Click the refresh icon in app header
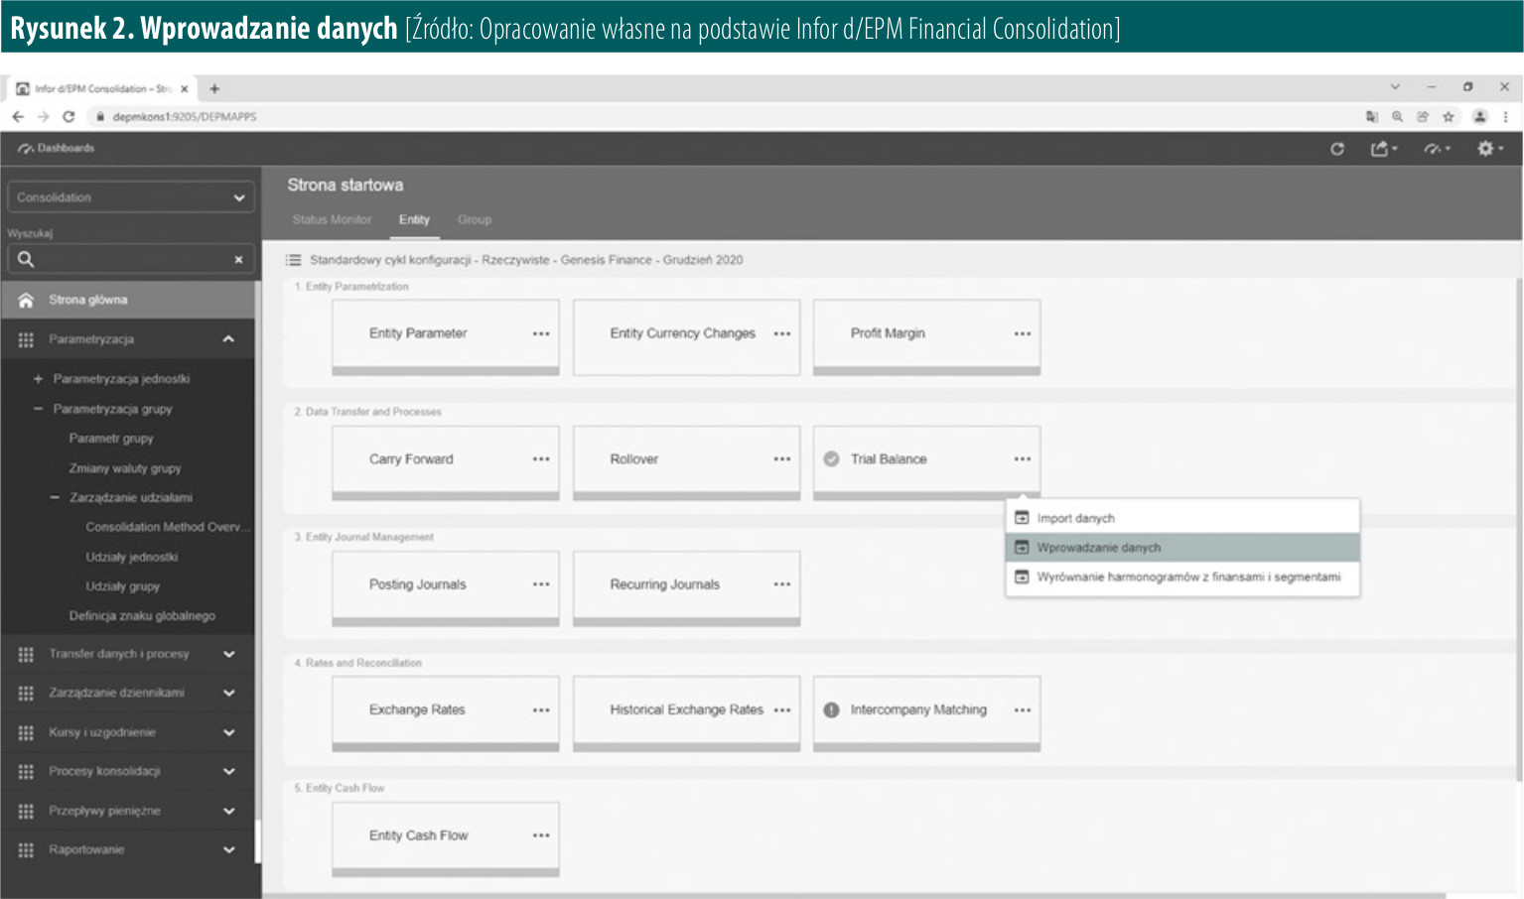The image size is (1524, 899). 1337,149
